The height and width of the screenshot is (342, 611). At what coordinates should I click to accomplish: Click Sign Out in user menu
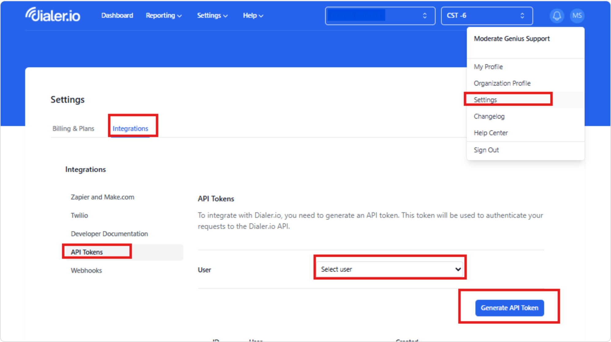point(486,150)
